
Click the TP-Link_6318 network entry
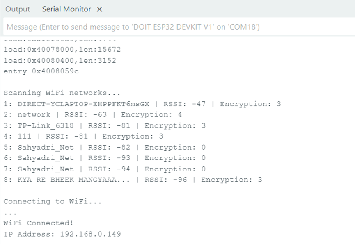coord(104,126)
